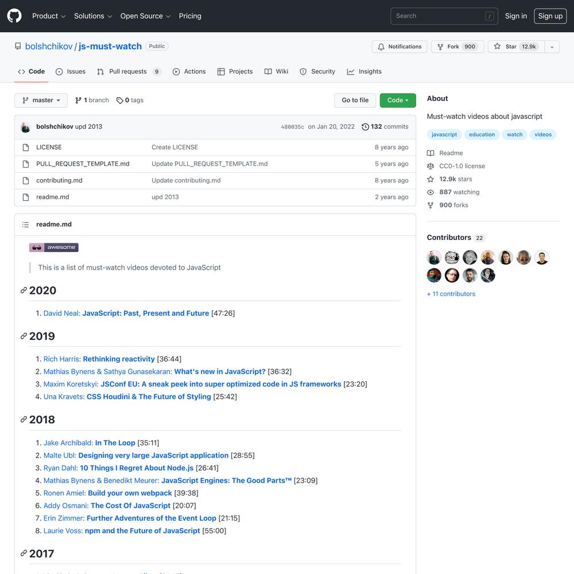Click the fork icon beside 900 forks
Image resolution: width=574 pixels, height=574 pixels.
point(430,205)
